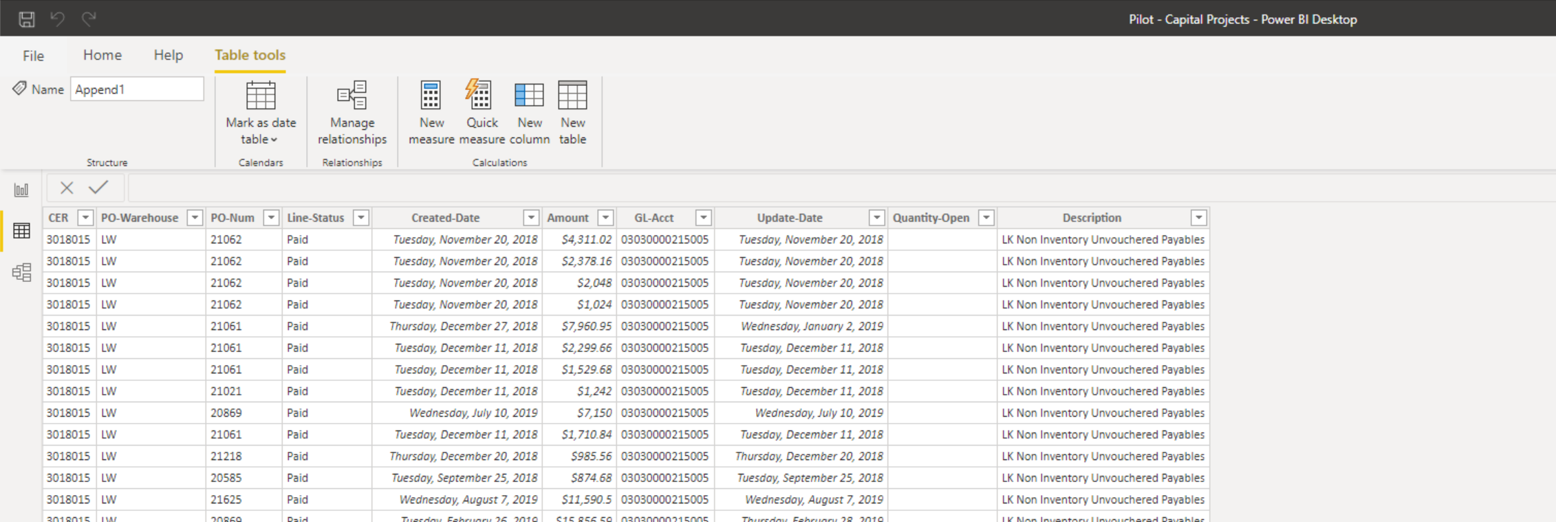Screen dimensions: 1556x522
Task: Add a New column
Action: click(530, 113)
